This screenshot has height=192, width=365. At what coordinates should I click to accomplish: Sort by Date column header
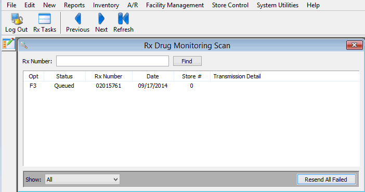(153, 76)
